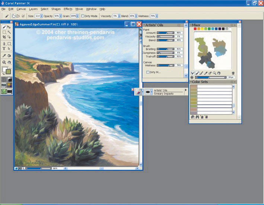Select the Dropper tool in toolbox

click(4, 56)
